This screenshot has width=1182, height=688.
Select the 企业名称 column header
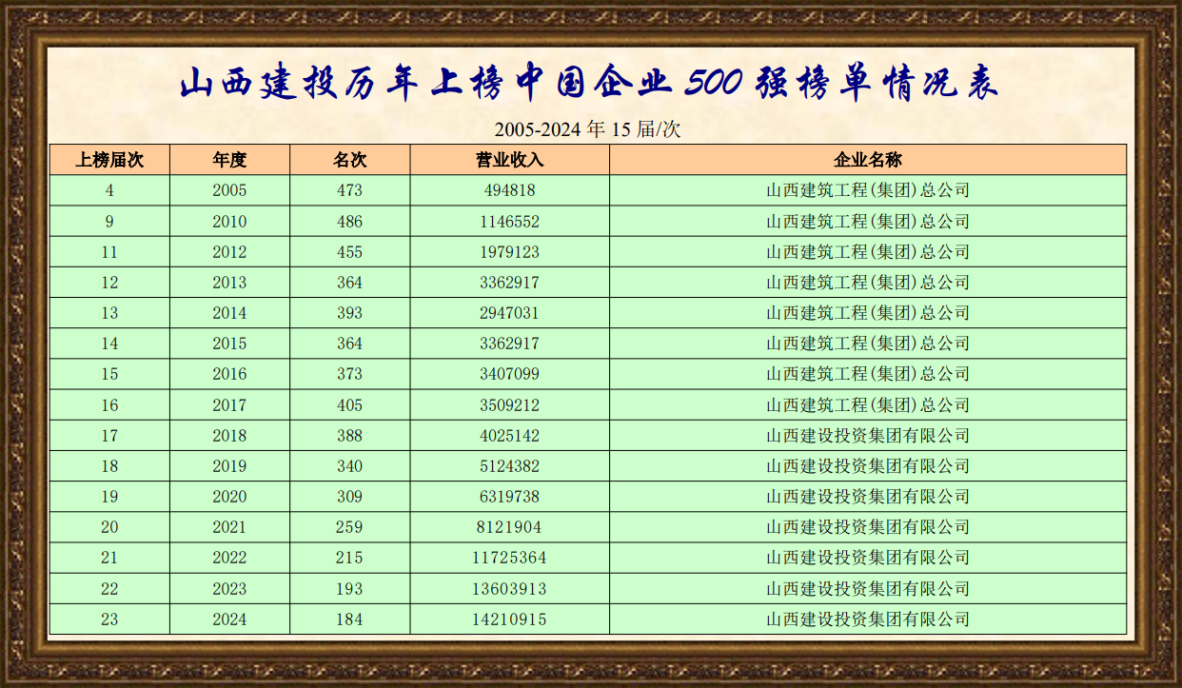pos(867,160)
